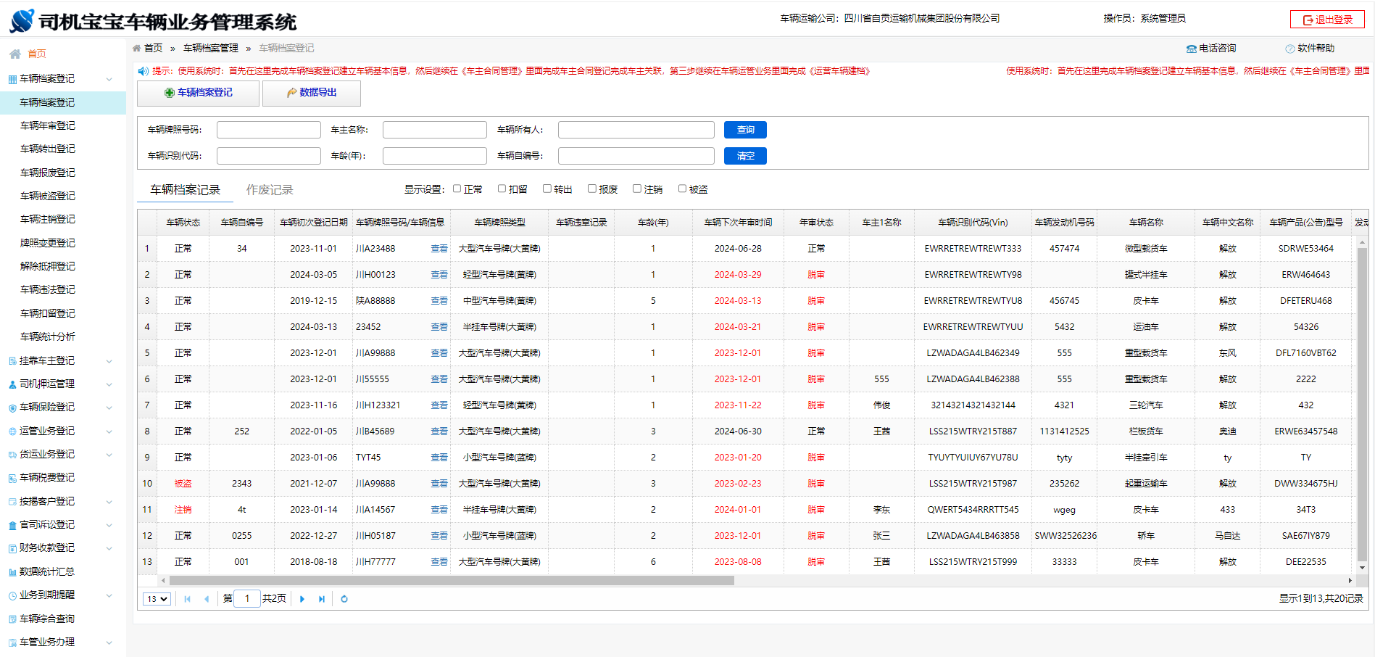Viewport: 1375px width, 657px height.
Task: Click the 车管业务办理 sidebar icon
Action: click(12, 642)
